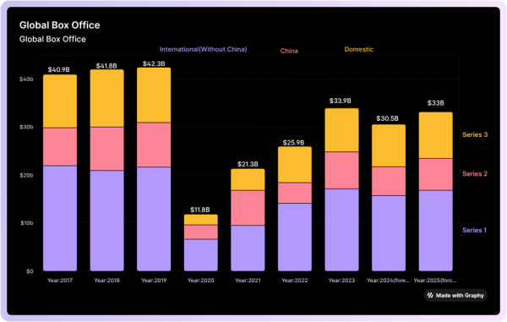The height and width of the screenshot is (322, 507).
Task: Click the $41.8B total label
Action: [106, 66]
